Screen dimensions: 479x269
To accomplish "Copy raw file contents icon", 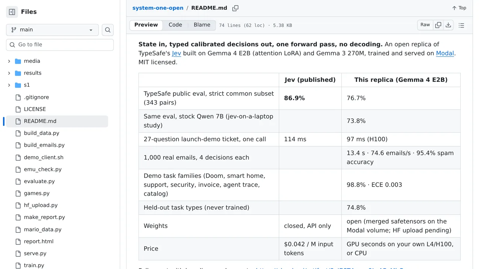I will (438, 25).
